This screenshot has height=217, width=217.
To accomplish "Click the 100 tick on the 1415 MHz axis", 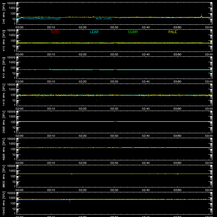I will coord(13,95).
